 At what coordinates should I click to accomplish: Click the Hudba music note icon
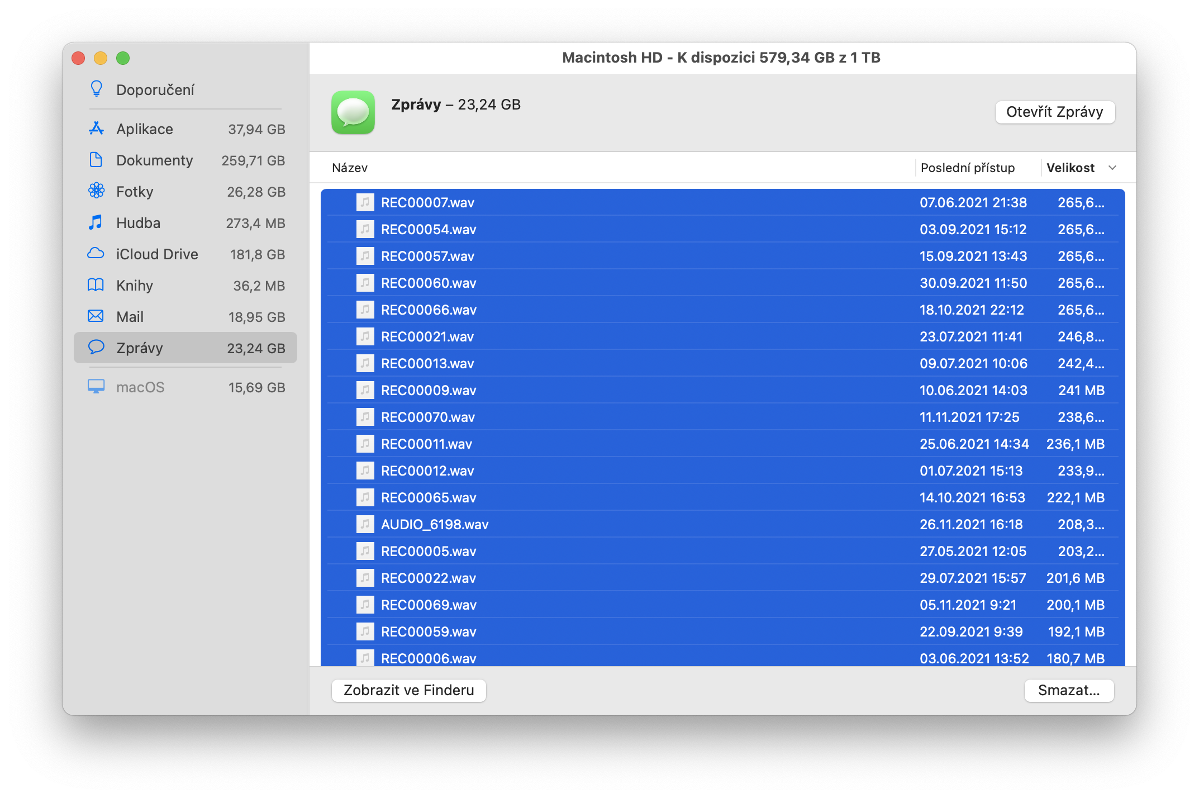(x=96, y=222)
